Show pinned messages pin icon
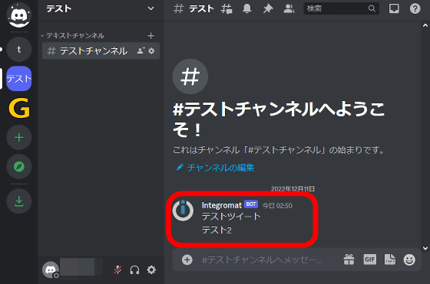 (x=268, y=8)
